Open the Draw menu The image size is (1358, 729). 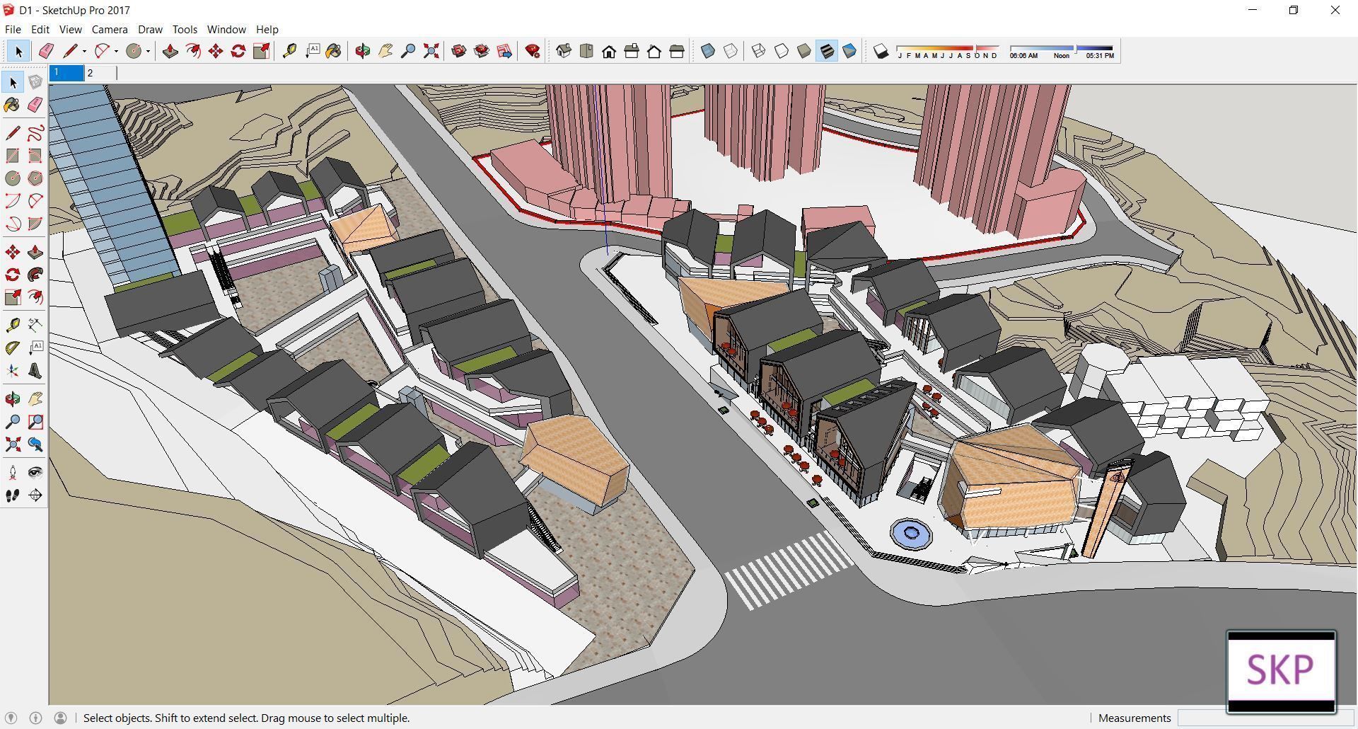tap(150, 30)
